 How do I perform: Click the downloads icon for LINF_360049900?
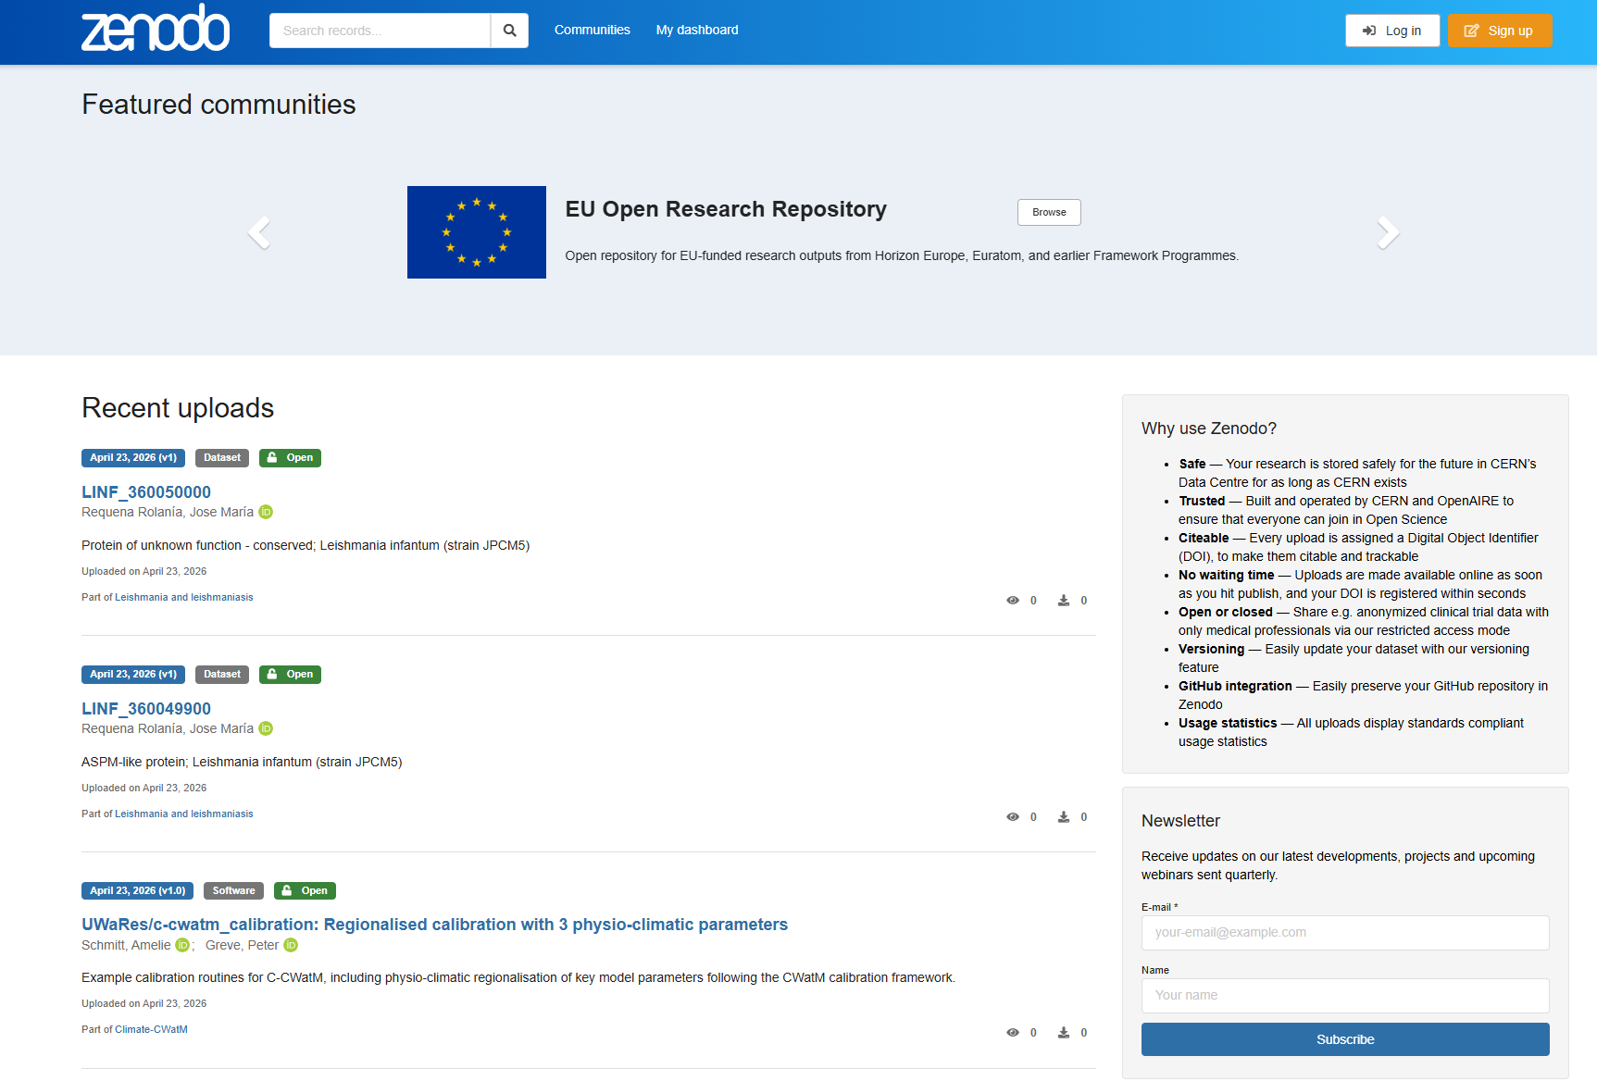[x=1064, y=817]
